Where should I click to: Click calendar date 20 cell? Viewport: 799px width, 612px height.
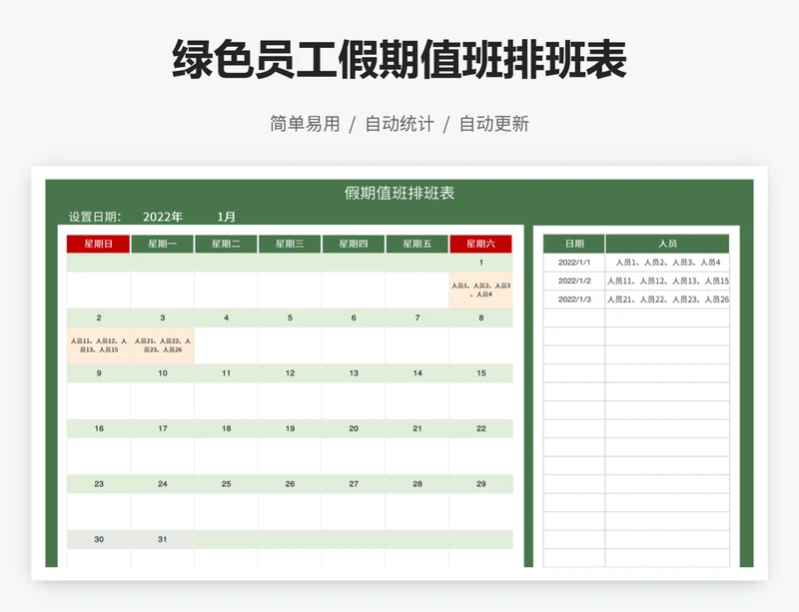(354, 429)
